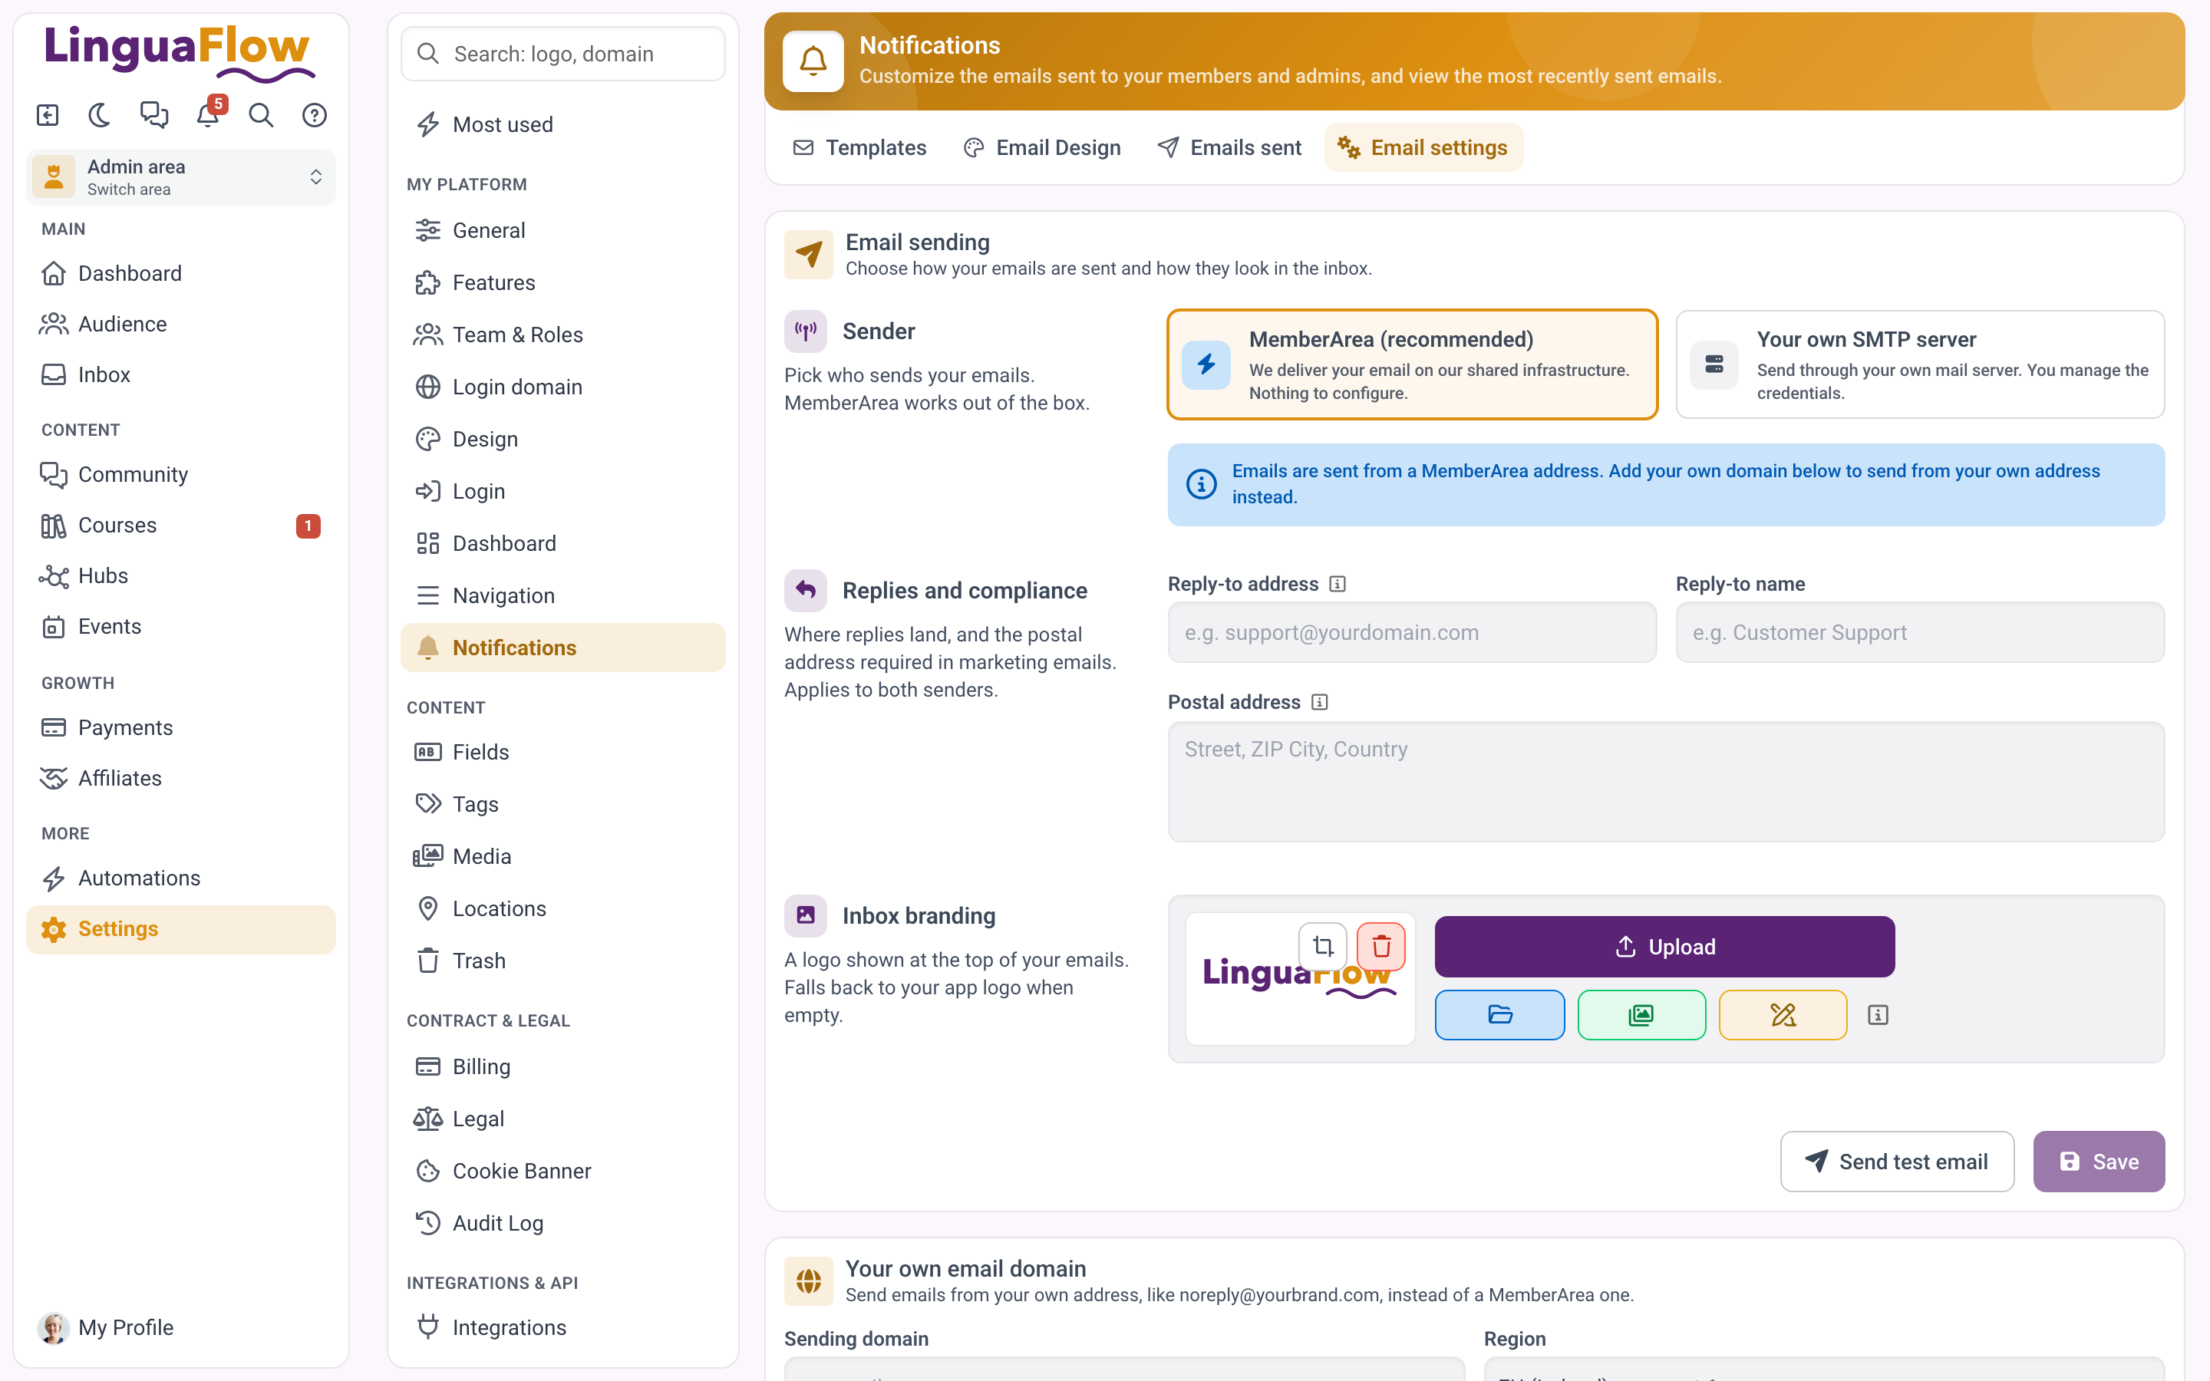
Task: Open Media settings
Action: click(x=562, y=855)
